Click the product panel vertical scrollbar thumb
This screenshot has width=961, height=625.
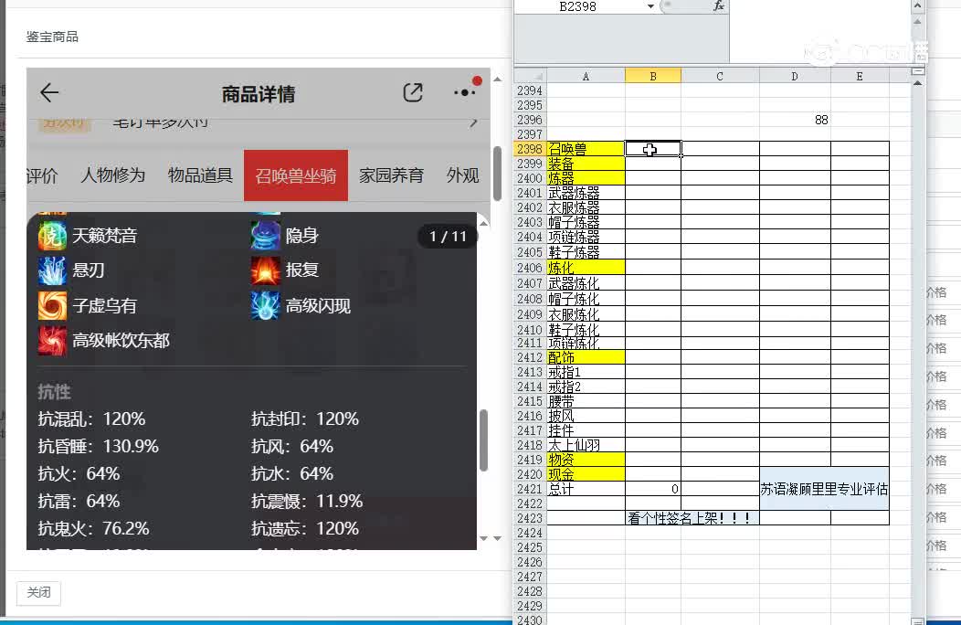(498, 174)
